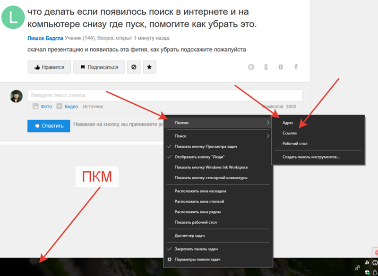
Task: Click the Введите текст ответа field
Action: [165, 95]
